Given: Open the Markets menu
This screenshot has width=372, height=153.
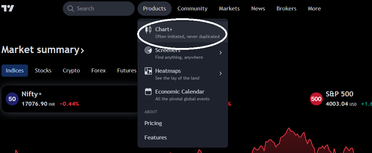Looking at the screenshot, I should [229, 9].
